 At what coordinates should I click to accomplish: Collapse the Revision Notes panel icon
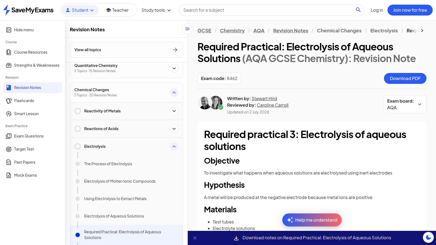pos(187,29)
